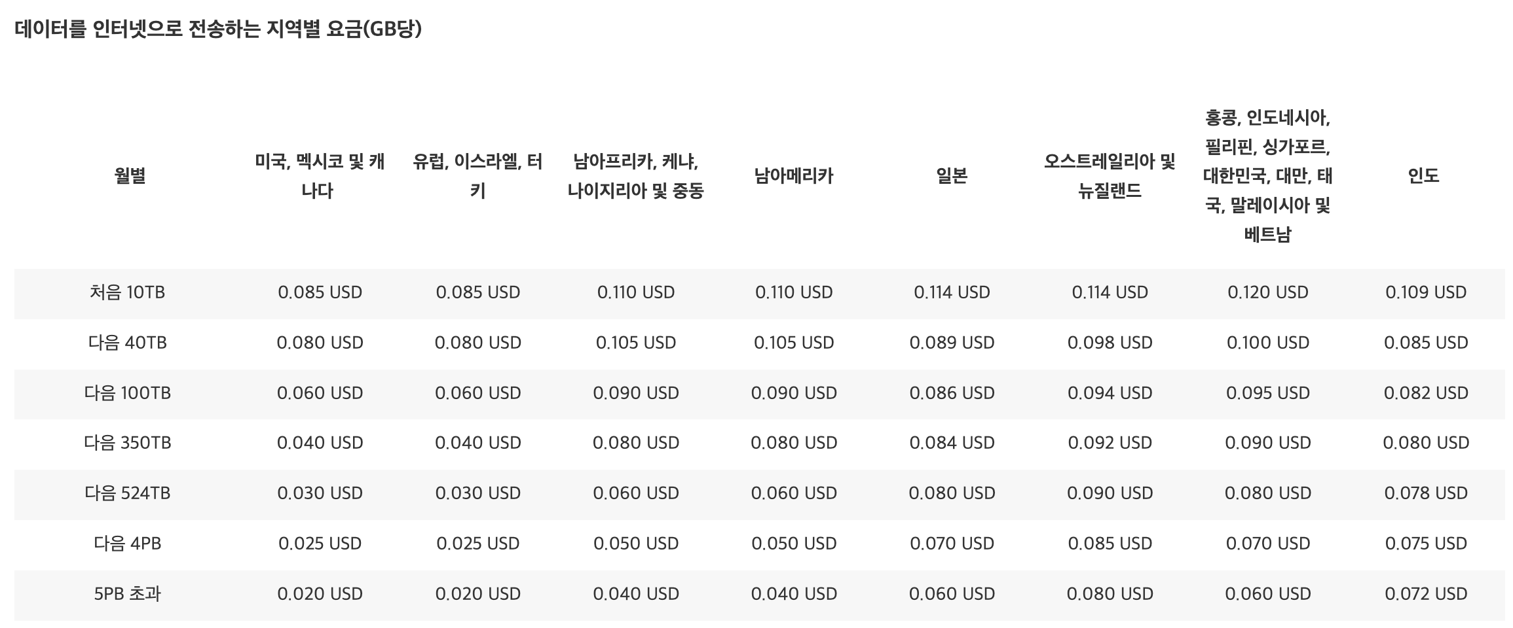Select the 0.072 USD cell
Image resolution: width=1513 pixels, height=628 pixels.
(1426, 594)
